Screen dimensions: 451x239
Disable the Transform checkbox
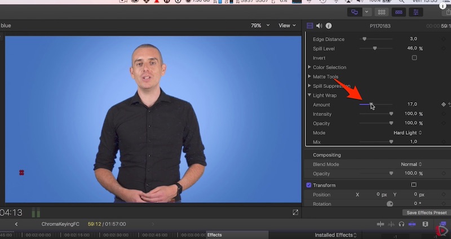(308, 185)
